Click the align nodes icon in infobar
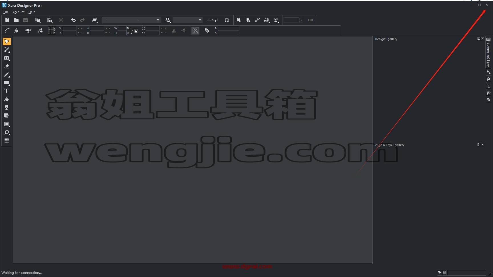Screen dimensions: 493x277 [x=28, y=30]
